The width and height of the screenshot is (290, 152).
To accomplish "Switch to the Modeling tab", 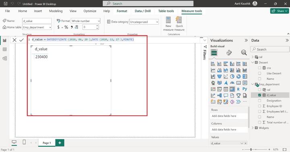I will coord(56,11).
